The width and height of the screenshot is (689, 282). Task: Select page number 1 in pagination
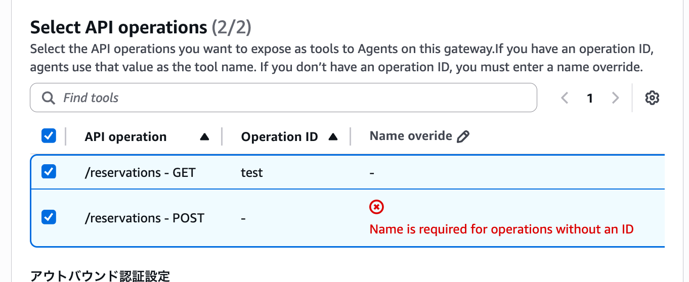pyautogui.click(x=590, y=98)
